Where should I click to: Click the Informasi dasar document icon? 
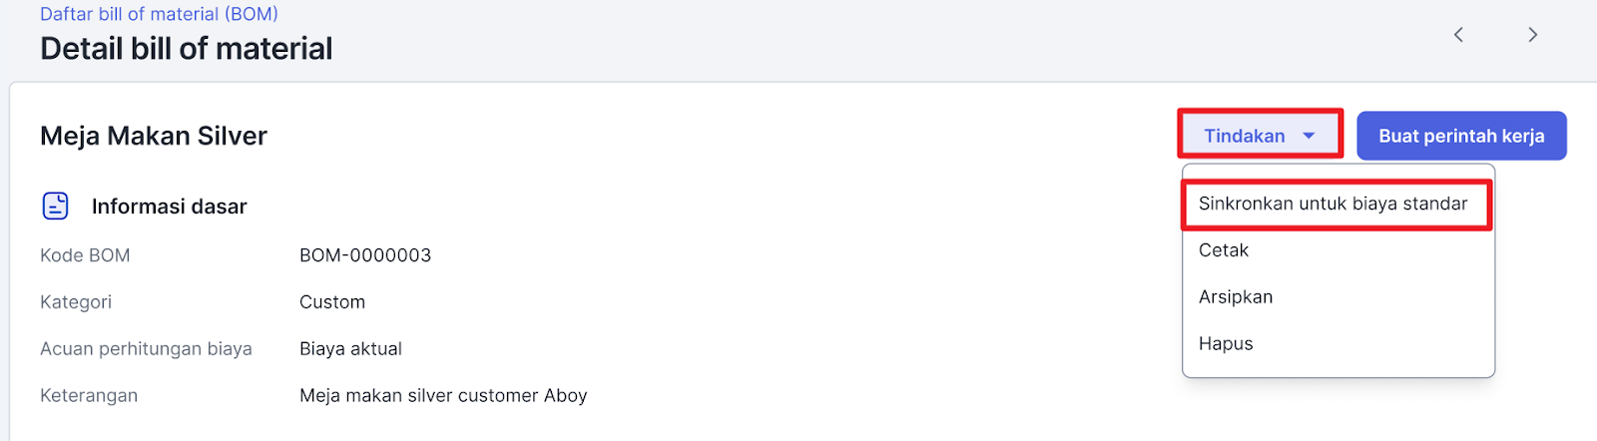click(56, 206)
